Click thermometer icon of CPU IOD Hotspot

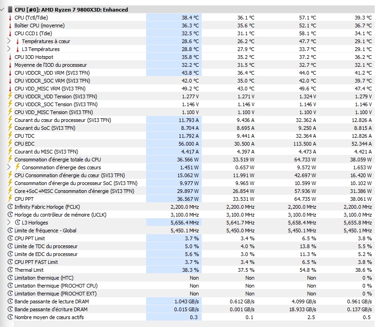click(10, 57)
